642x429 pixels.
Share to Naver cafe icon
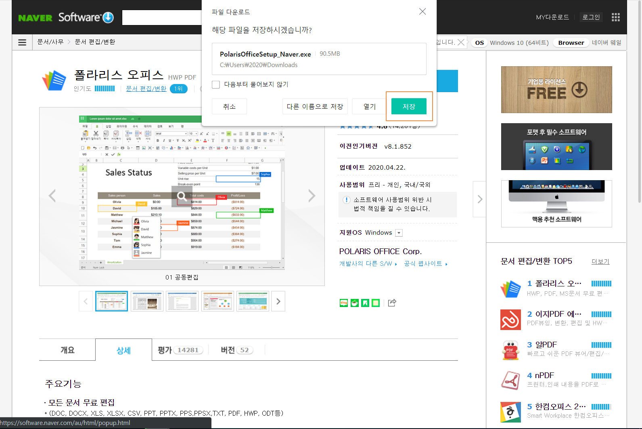pos(355,303)
